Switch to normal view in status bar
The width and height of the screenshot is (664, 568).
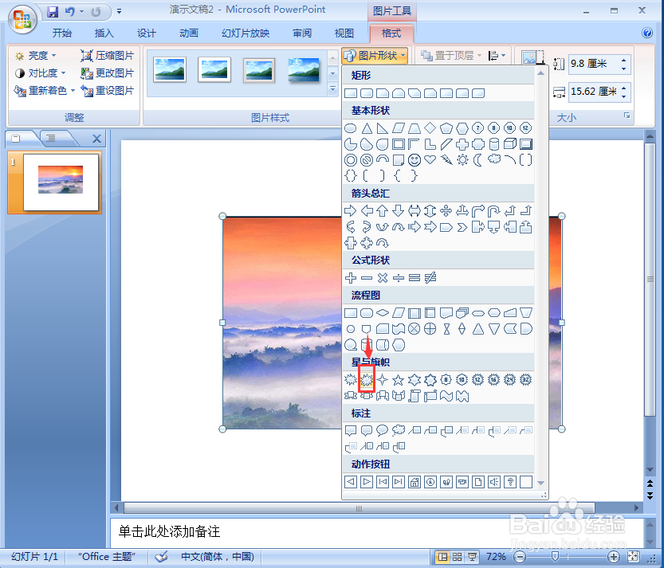[442, 557]
